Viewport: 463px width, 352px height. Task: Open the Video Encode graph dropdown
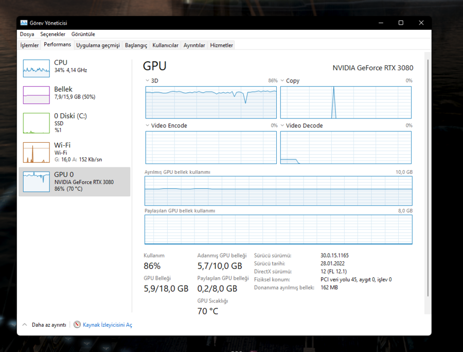147,125
